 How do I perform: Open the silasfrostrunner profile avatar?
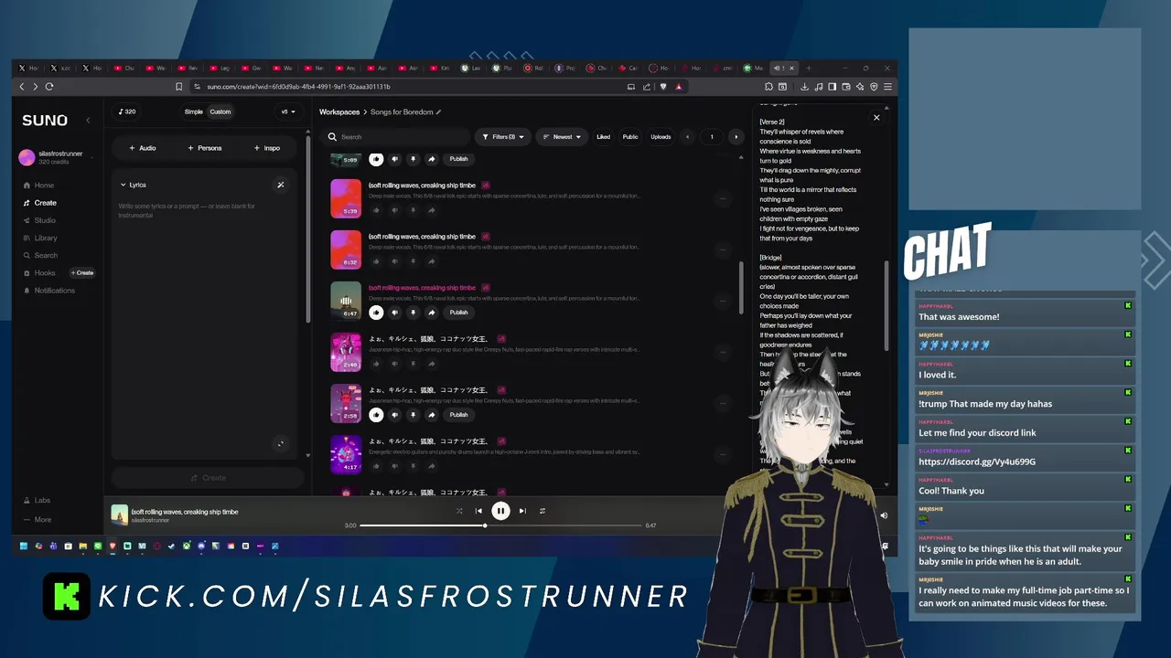click(27, 157)
